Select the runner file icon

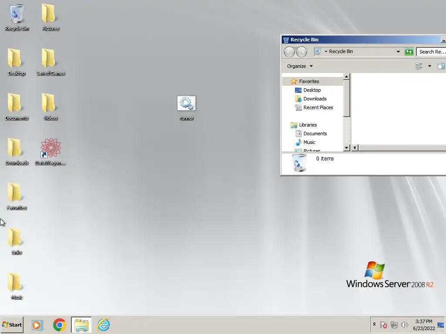(x=186, y=108)
